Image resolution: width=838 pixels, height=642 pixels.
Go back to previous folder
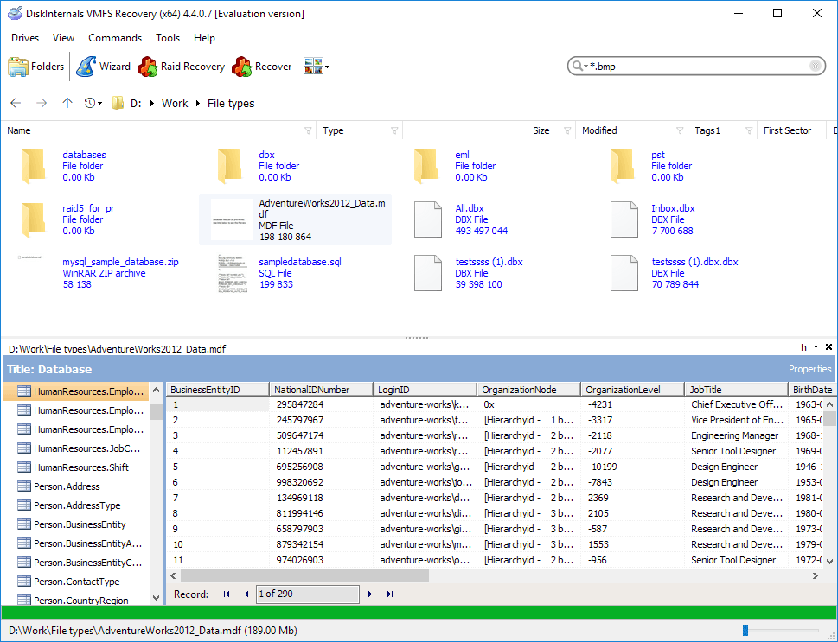16,103
